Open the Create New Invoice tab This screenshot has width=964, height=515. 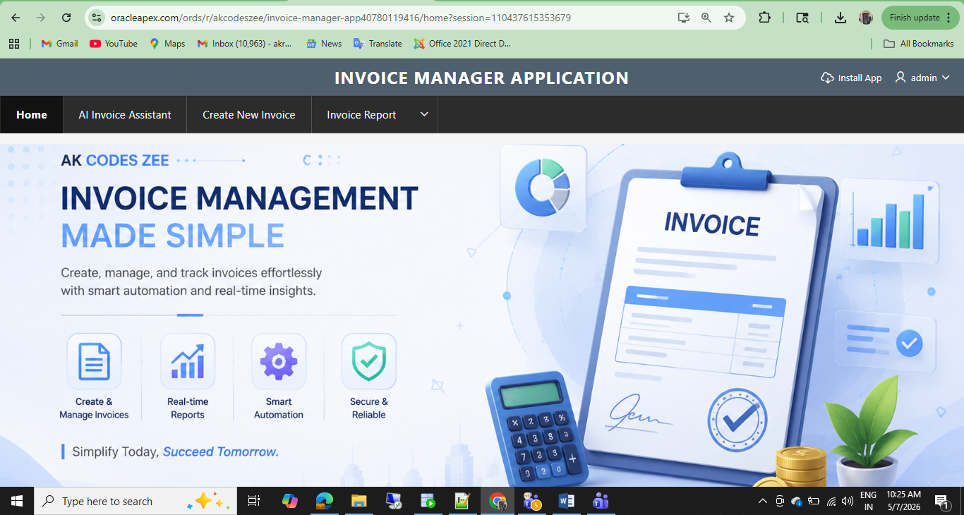[x=249, y=114]
